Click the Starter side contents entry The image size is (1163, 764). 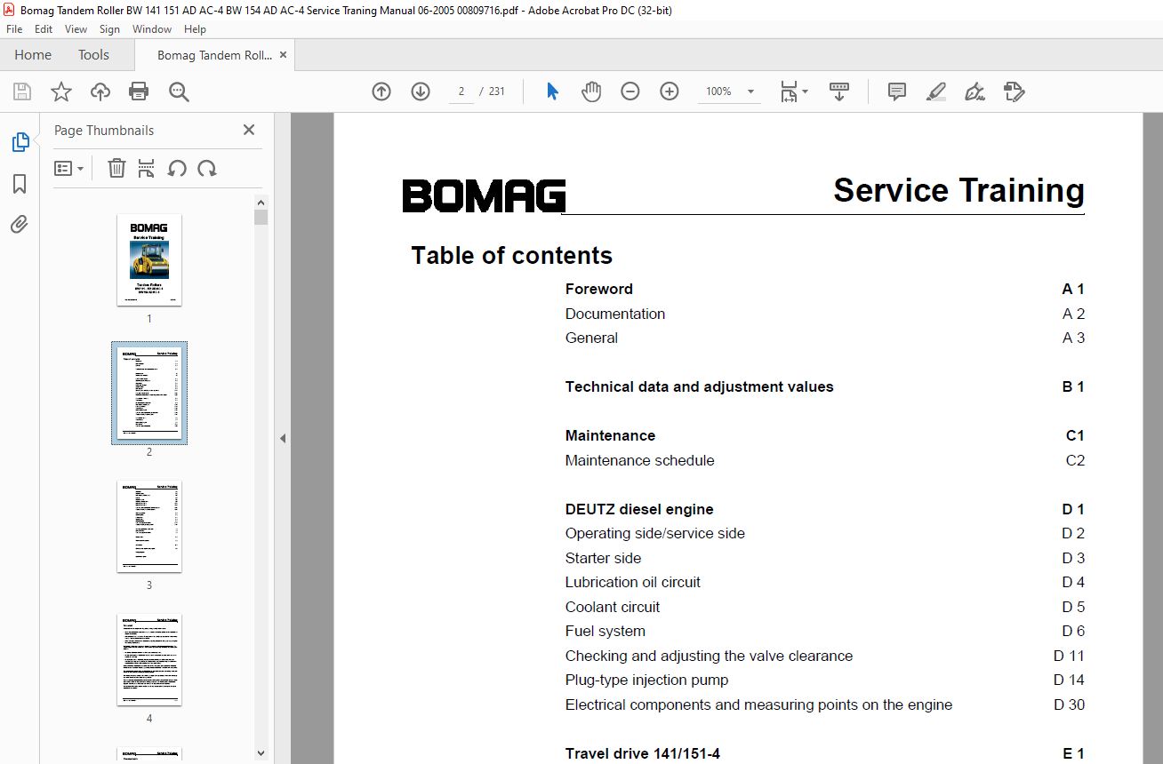tap(604, 558)
